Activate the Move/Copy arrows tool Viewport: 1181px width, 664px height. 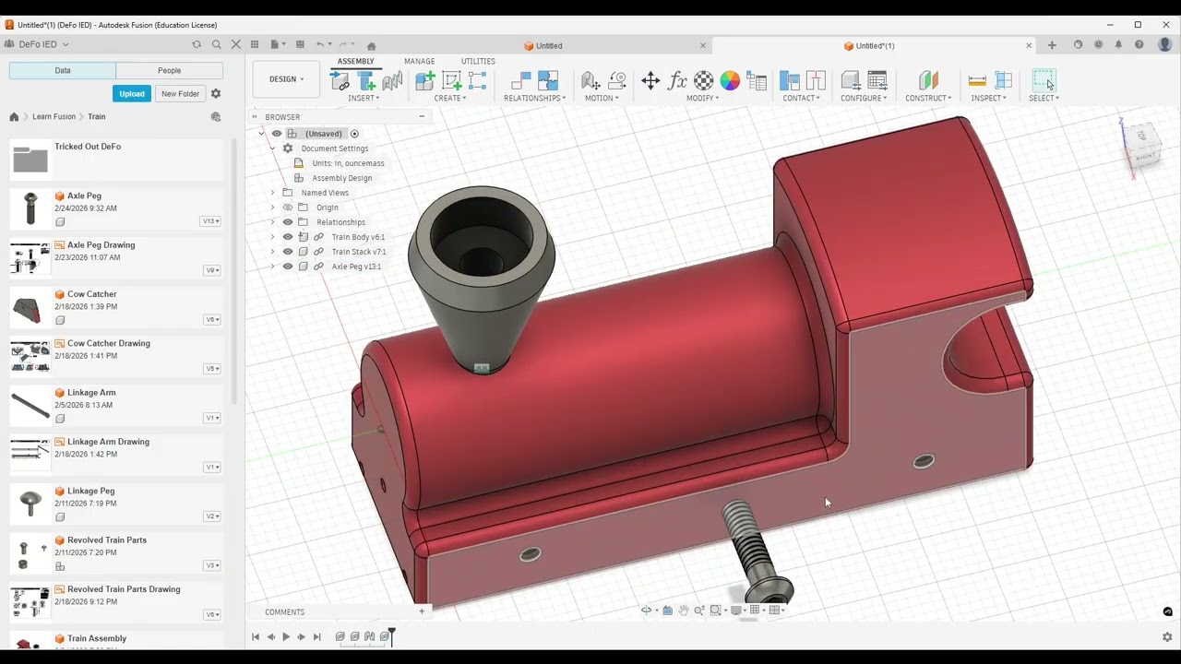click(650, 81)
